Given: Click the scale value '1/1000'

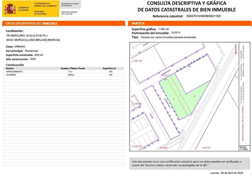Looking at the screenshot, I should pos(244,149).
